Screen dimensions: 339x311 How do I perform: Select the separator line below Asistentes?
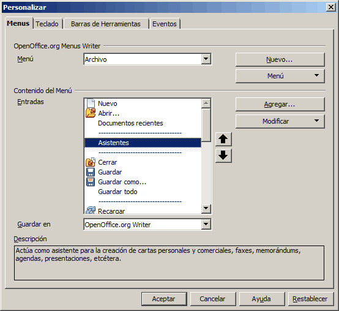[140, 152]
